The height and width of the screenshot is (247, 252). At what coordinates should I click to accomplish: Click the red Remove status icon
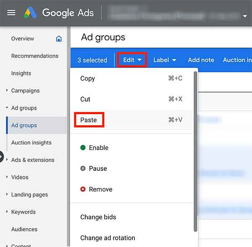point(83,189)
